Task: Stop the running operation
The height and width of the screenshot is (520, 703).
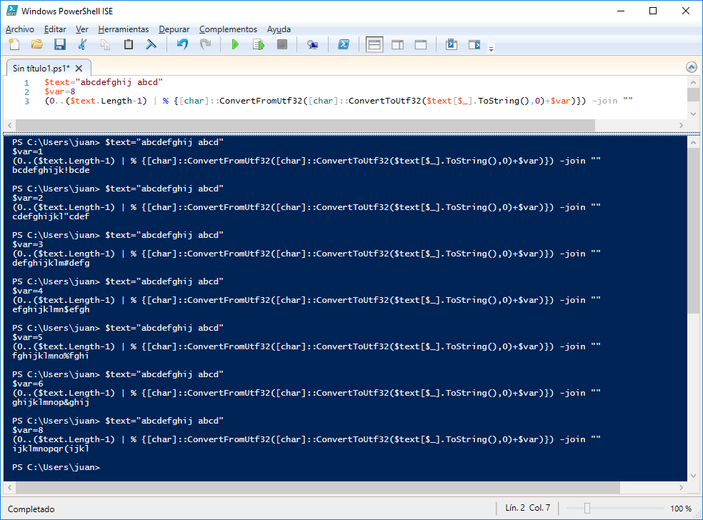Action: click(281, 45)
